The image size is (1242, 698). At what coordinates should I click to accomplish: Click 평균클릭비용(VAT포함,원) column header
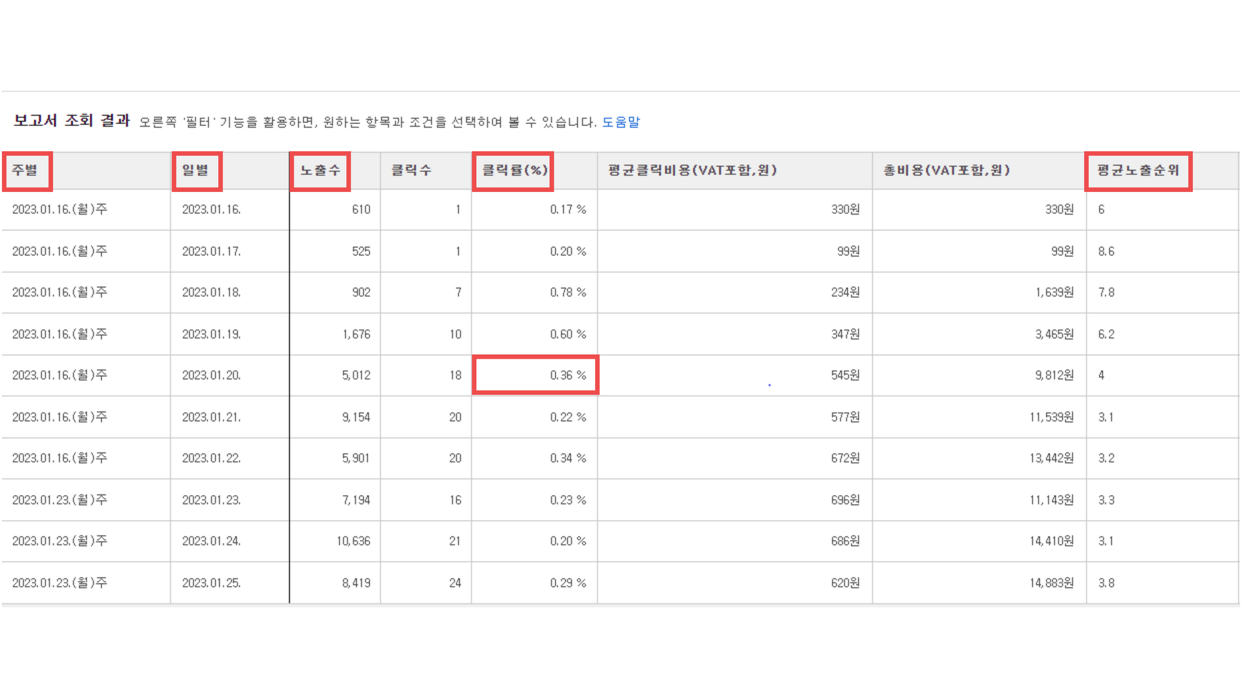coord(692,171)
